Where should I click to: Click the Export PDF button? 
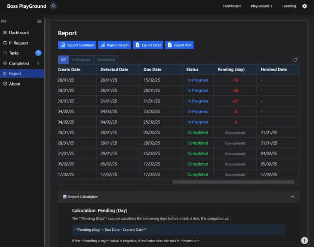[x=180, y=45]
